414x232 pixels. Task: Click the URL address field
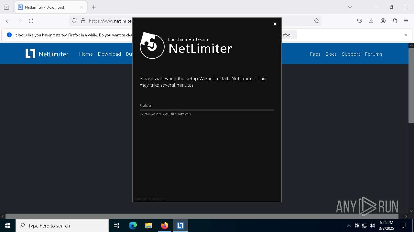click(195, 21)
